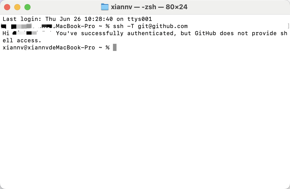Click the gray block cursor at the prompt
The width and height of the screenshot is (290, 189).
pyautogui.click(x=115, y=47)
